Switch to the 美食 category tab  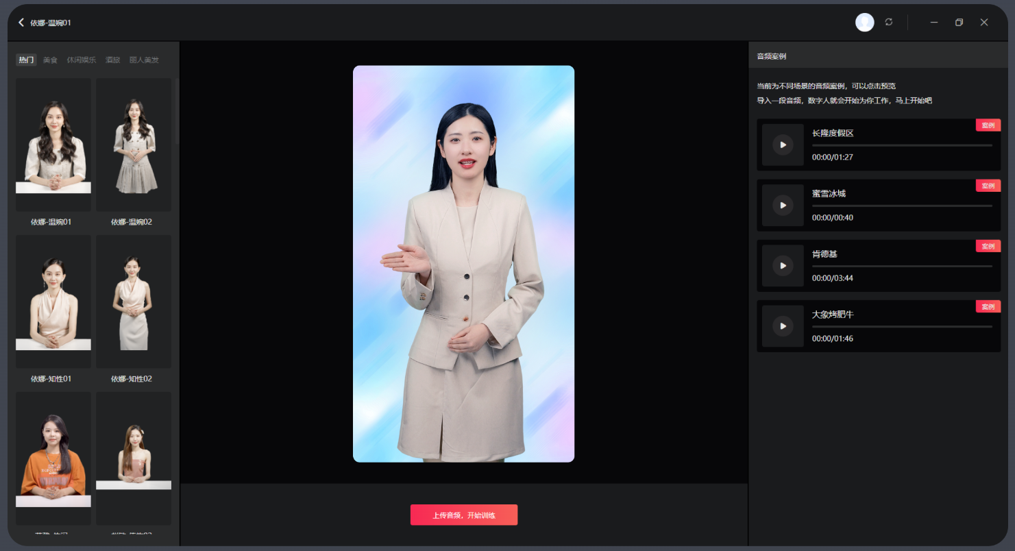[50, 60]
